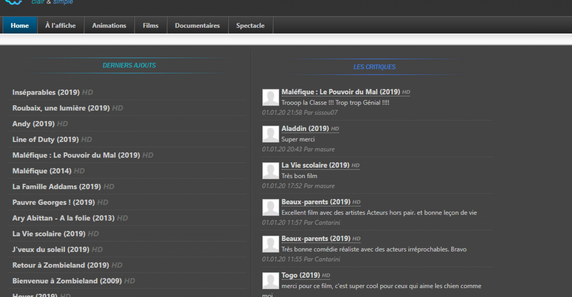Screen dimensions: 572x297
Task: Select Line of Duty (2019) entry
Action: click(x=45, y=140)
